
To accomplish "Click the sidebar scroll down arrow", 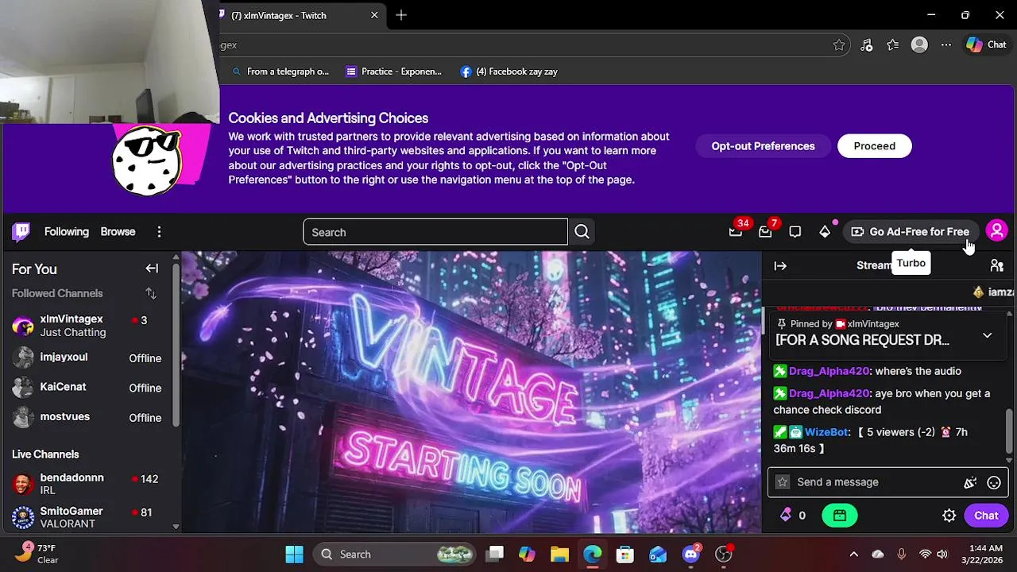I will [x=176, y=526].
